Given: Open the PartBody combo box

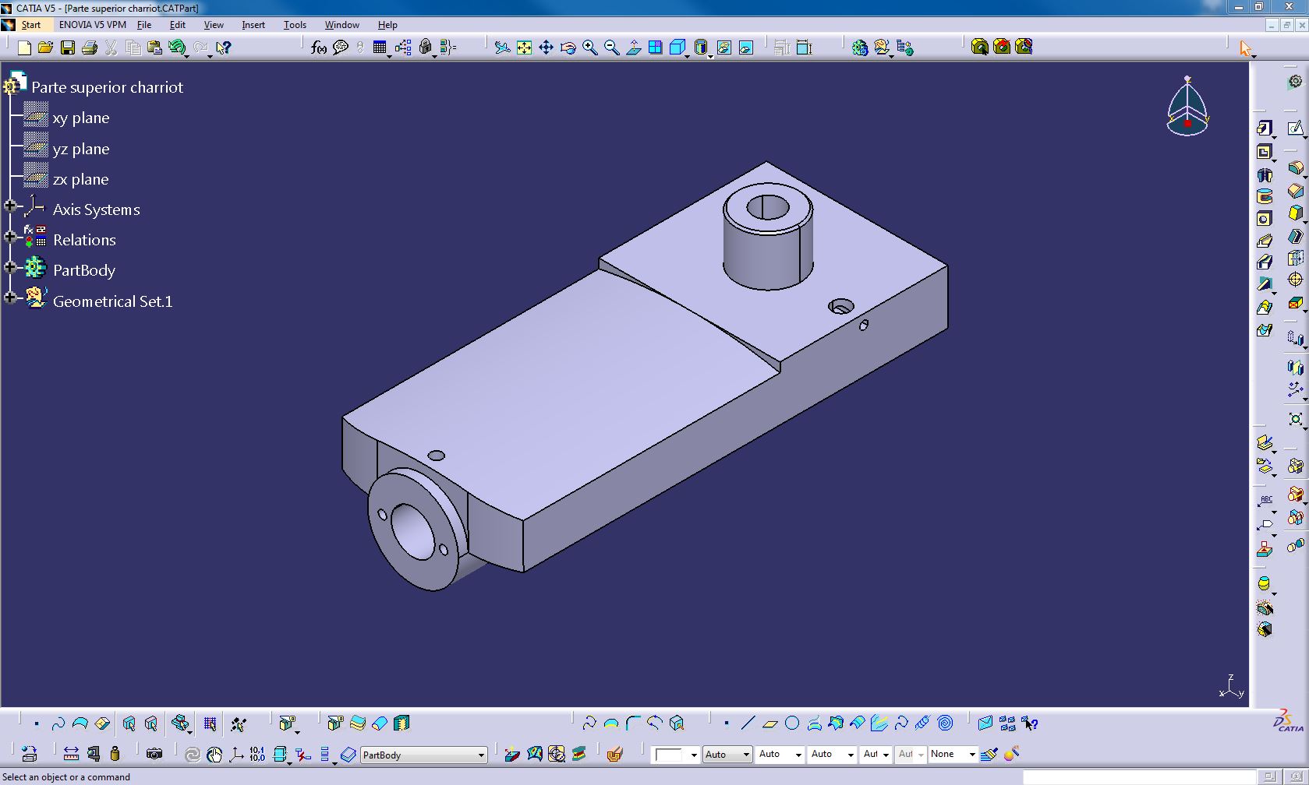Looking at the screenshot, I should click(x=423, y=755).
